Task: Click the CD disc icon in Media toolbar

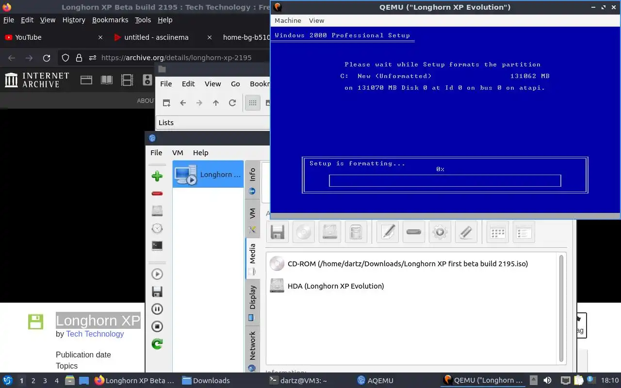Action: point(304,232)
